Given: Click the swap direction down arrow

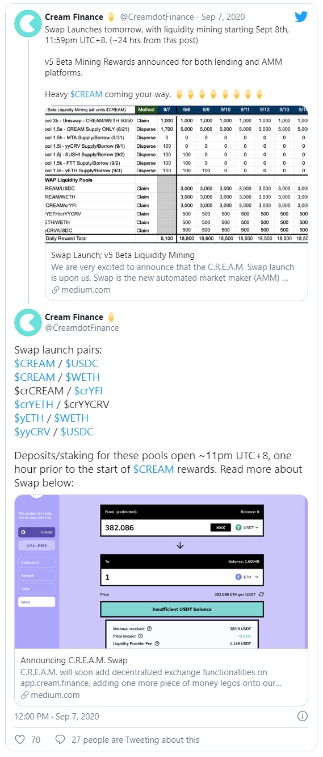Looking at the screenshot, I should pos(181,545).
